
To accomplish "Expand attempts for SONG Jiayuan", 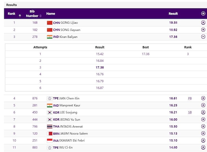I will pos(203,30).
